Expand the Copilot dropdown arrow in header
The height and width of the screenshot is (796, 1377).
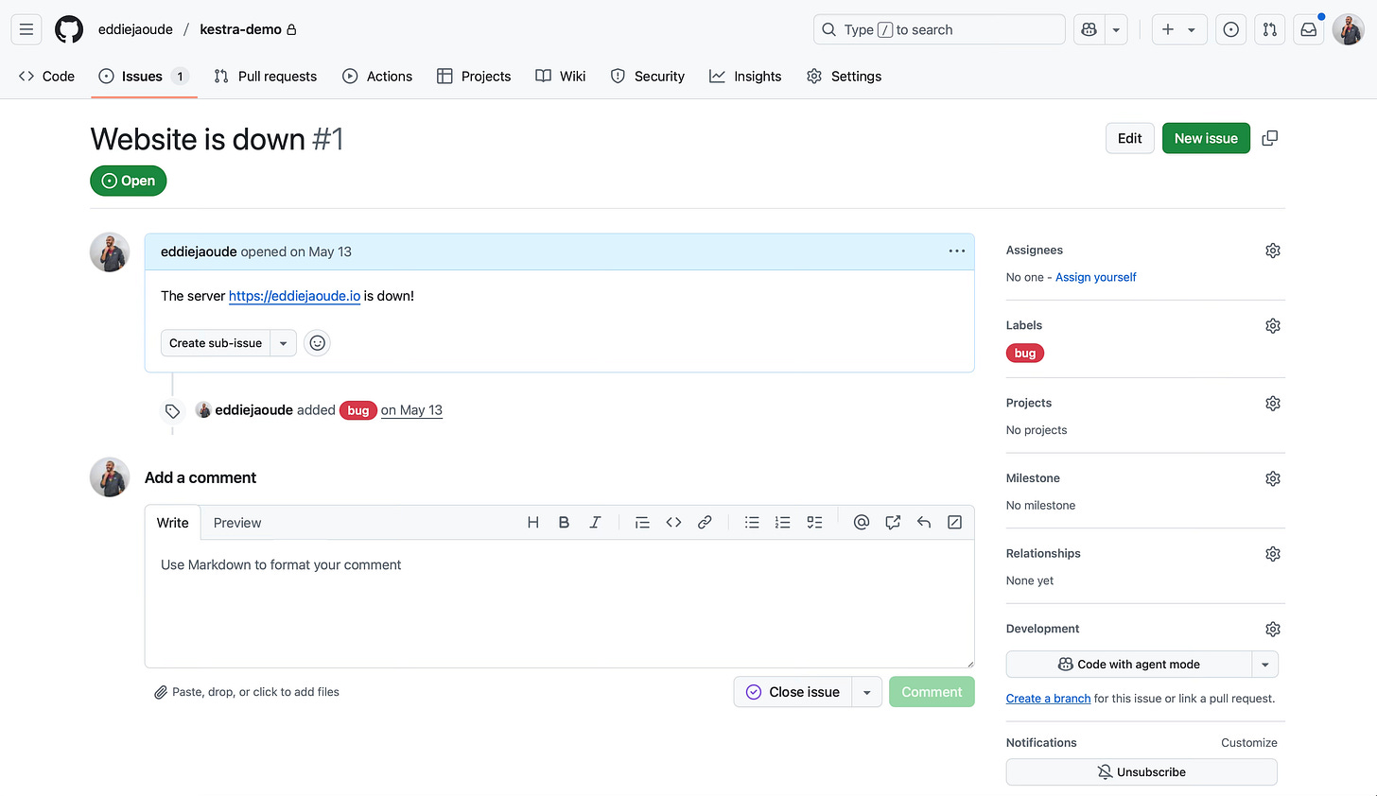(1116, 29)
